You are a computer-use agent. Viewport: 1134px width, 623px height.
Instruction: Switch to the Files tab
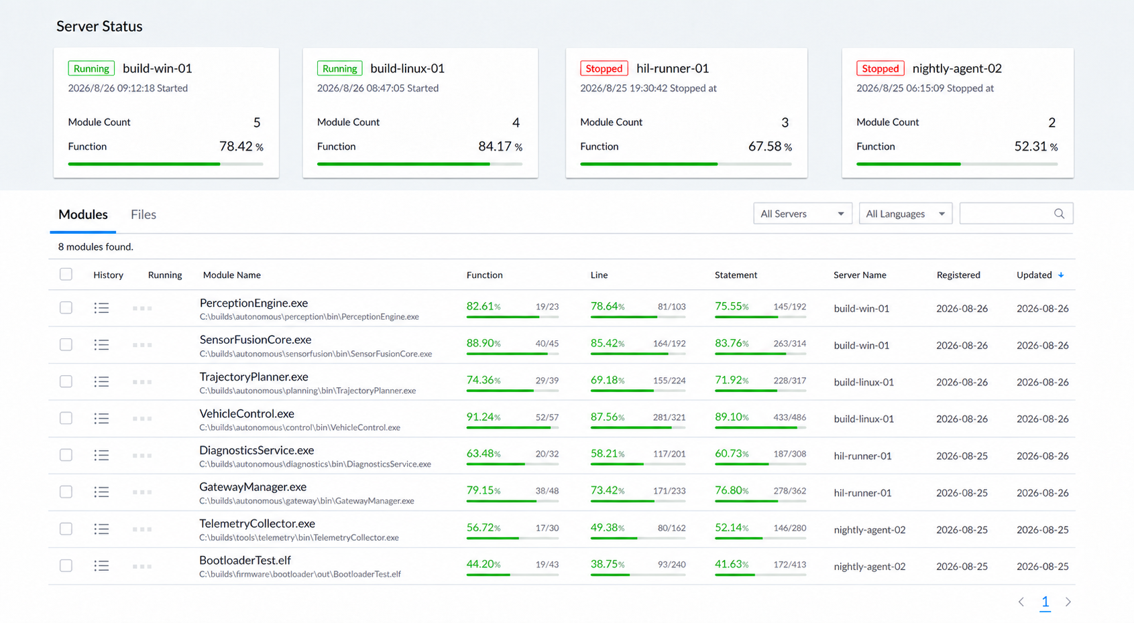(x=144, y=214)
